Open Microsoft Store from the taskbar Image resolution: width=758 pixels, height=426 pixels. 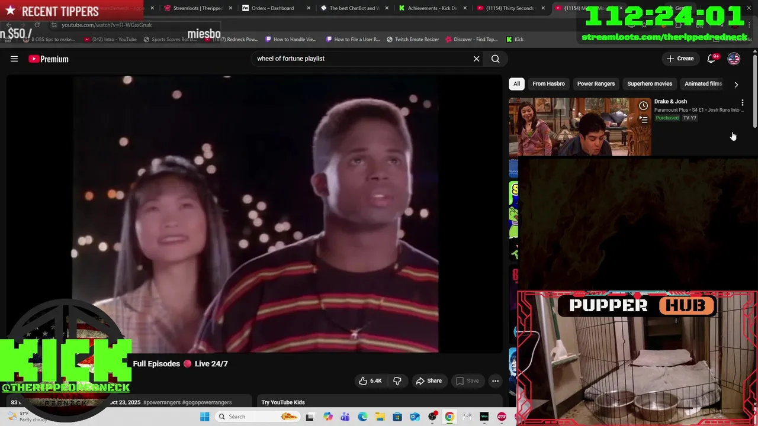tap(397, 417)
